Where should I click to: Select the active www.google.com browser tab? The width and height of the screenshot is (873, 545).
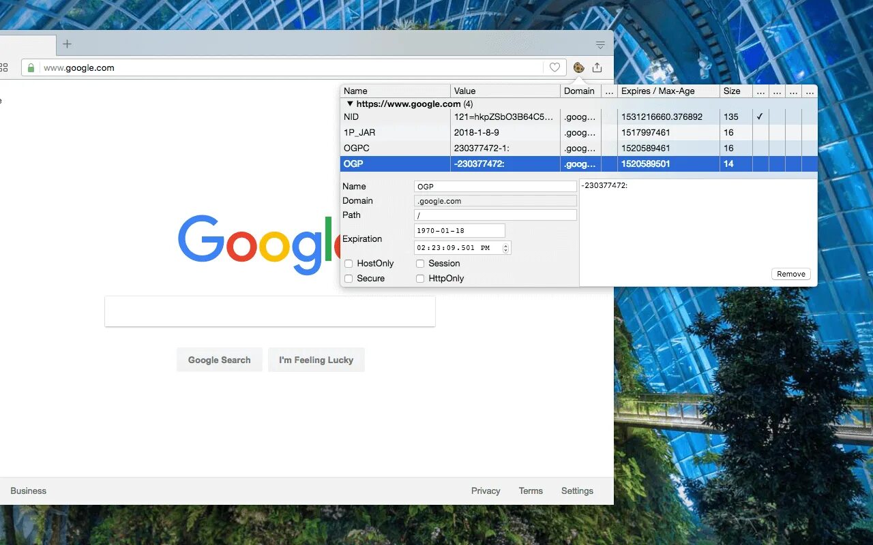[x=27, y=44]
